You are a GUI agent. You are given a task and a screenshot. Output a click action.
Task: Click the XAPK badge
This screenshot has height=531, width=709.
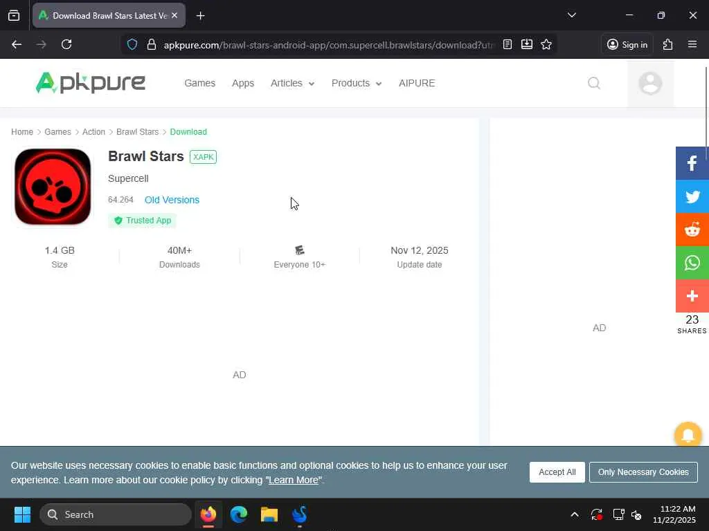203,157
